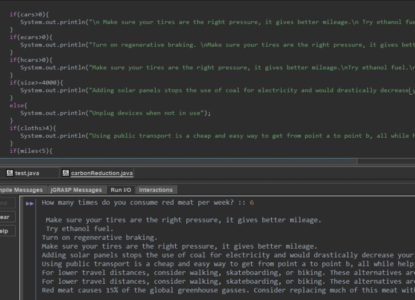The width and height of the screenshot is (415, 300).
Task: Click the test.java file icon
Action: pos(9,173)
